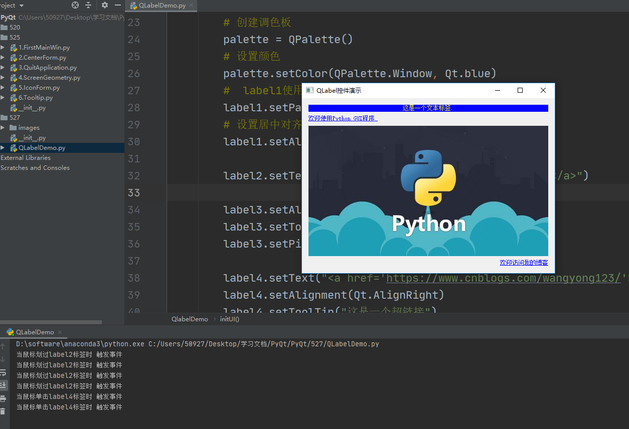Click the images folder icon
This screenshot has width=629, height=429.
[13, 128]
